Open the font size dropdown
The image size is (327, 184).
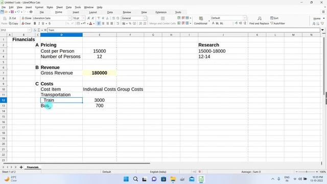coord(83,18)
